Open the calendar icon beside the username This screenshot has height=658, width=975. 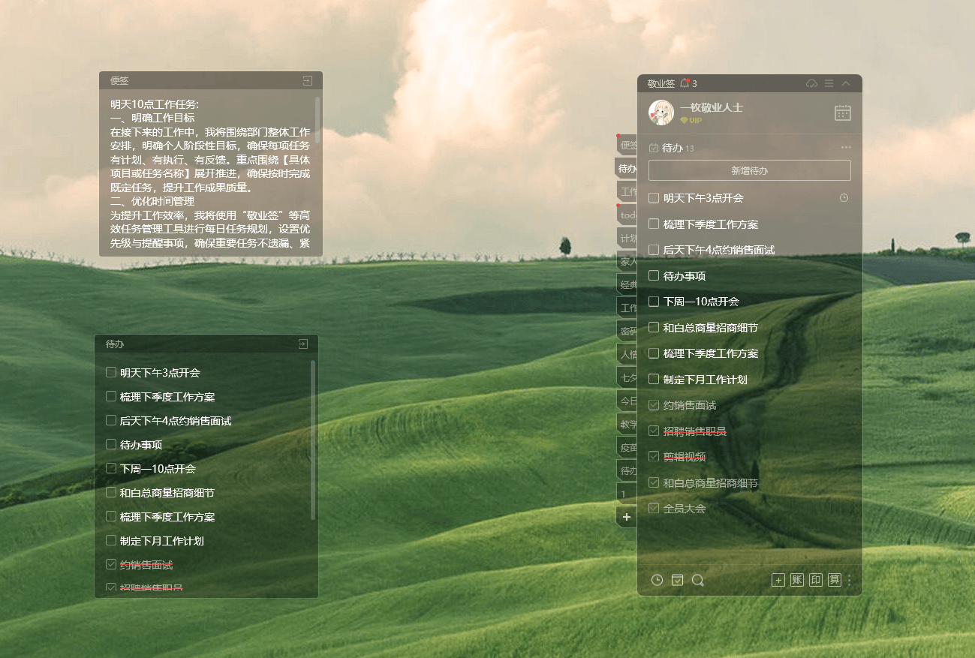click(843, 113)
